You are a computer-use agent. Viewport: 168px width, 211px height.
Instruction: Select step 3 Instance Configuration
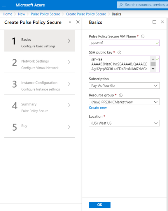[x=40, y=84]
